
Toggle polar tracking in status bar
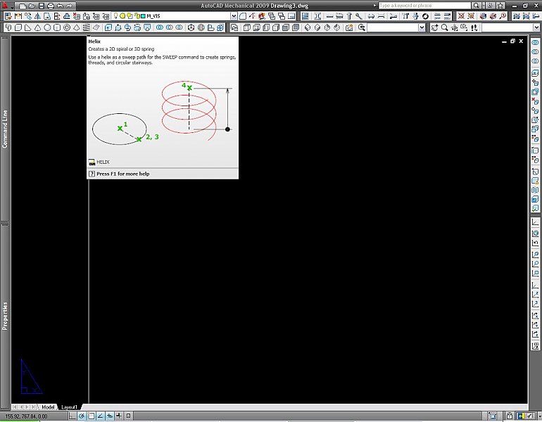click(x=82, y=416)
